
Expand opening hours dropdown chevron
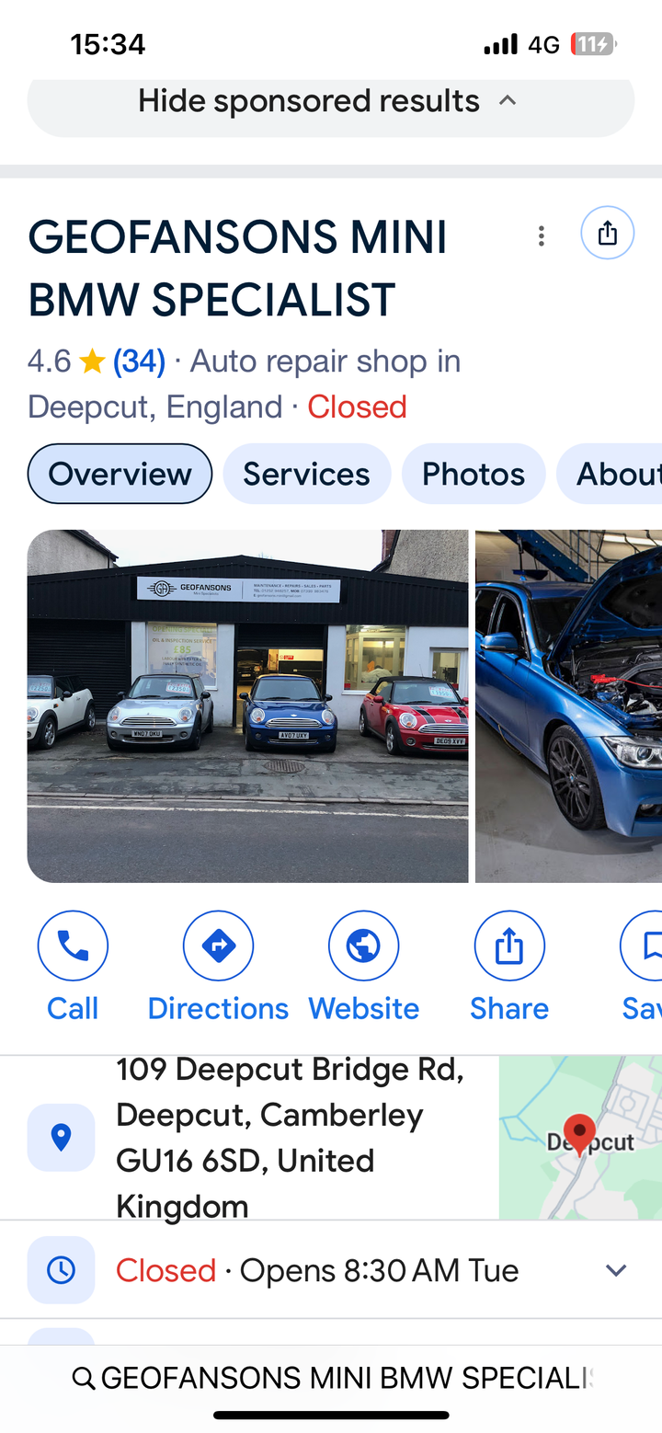point(616,1270)
